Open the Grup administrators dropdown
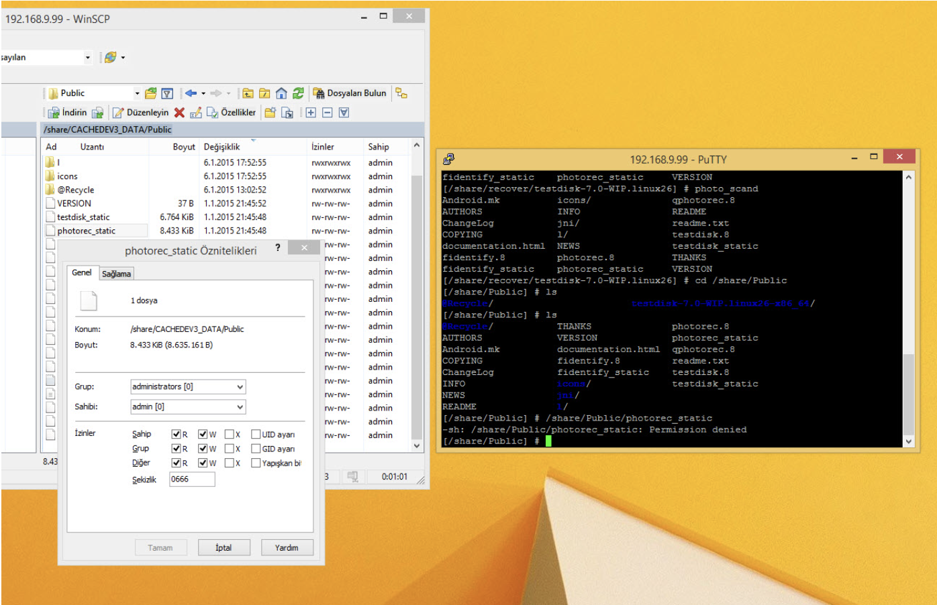The image size is (937, 605). [x=240, y=387]
